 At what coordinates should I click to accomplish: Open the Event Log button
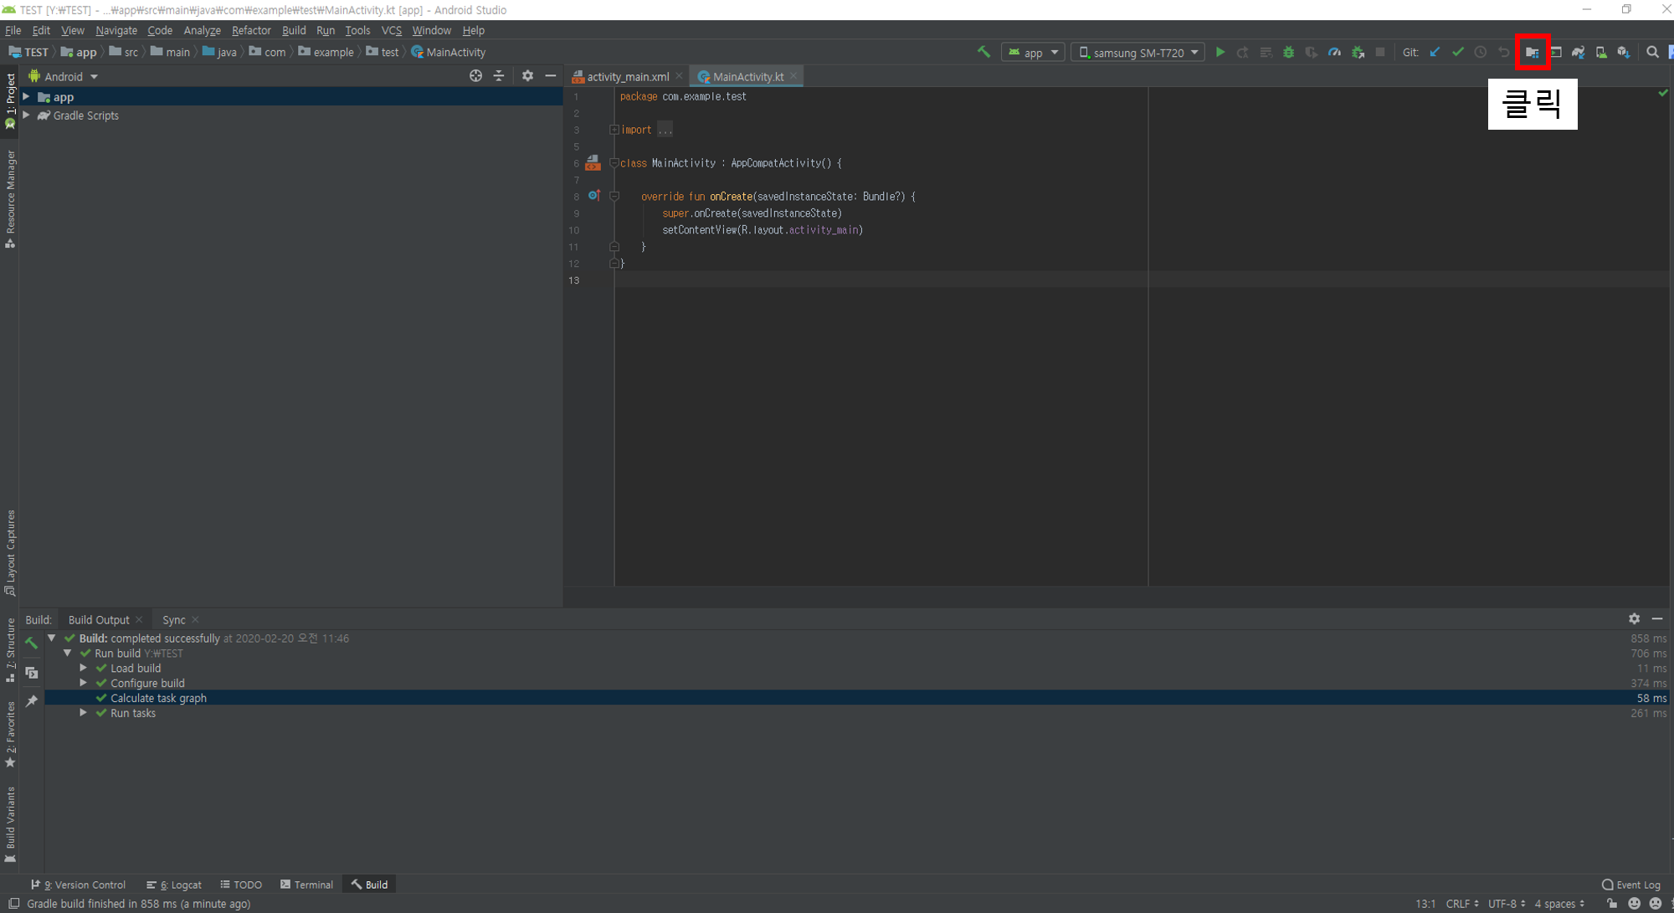[x=1630, y=885]
